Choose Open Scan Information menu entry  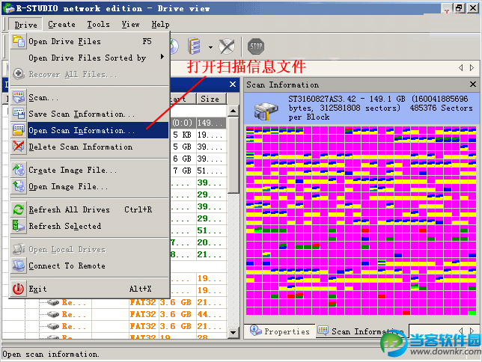tap(90, 130)
